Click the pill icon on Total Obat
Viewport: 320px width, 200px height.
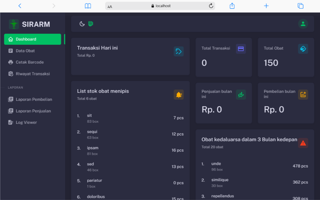[303, 49]
